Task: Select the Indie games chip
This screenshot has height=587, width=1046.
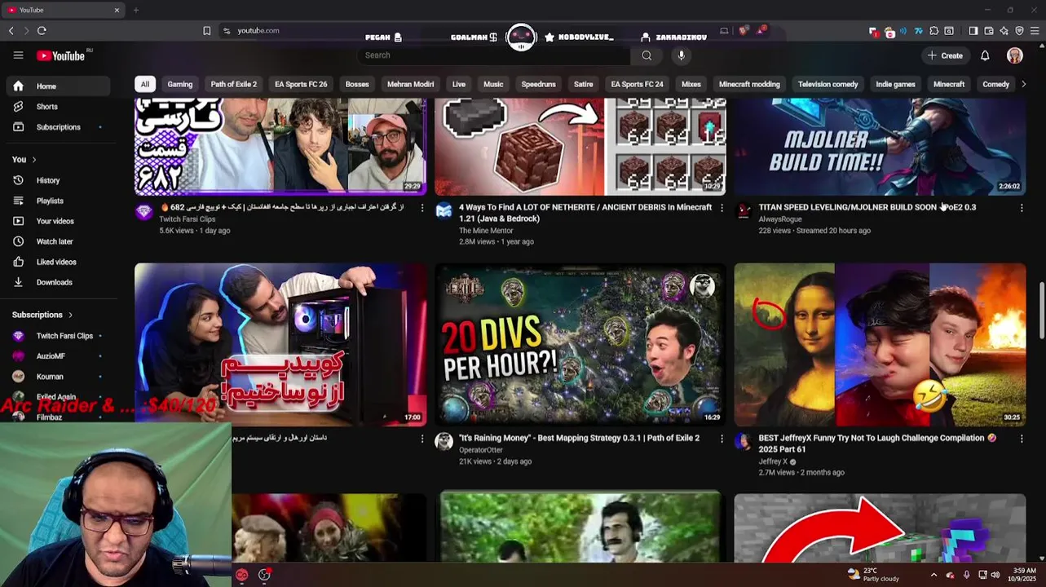Action: tap(895, 84)
